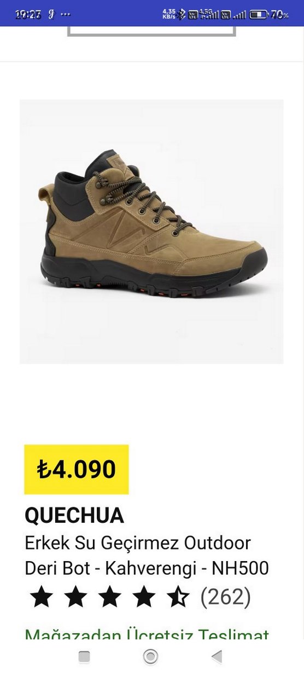
Task: Tap the yellow ₺4.090 price tag
Action: coord(77,470)
